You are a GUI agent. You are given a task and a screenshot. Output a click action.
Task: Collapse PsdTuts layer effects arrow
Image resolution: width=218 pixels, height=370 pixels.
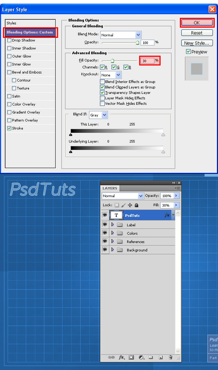point(173,215)
